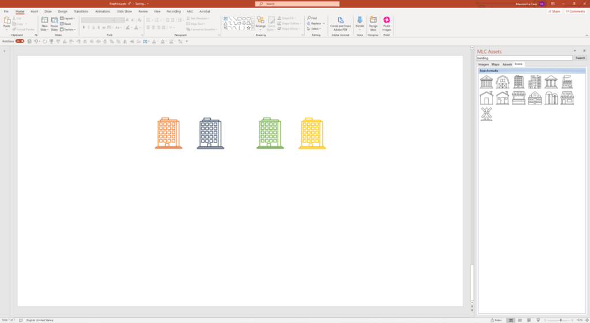This screenshot has width=590, height=323.
Task: Toggle Notes pane in status bar
Action: pyautogui.click(x=497, y=320)
